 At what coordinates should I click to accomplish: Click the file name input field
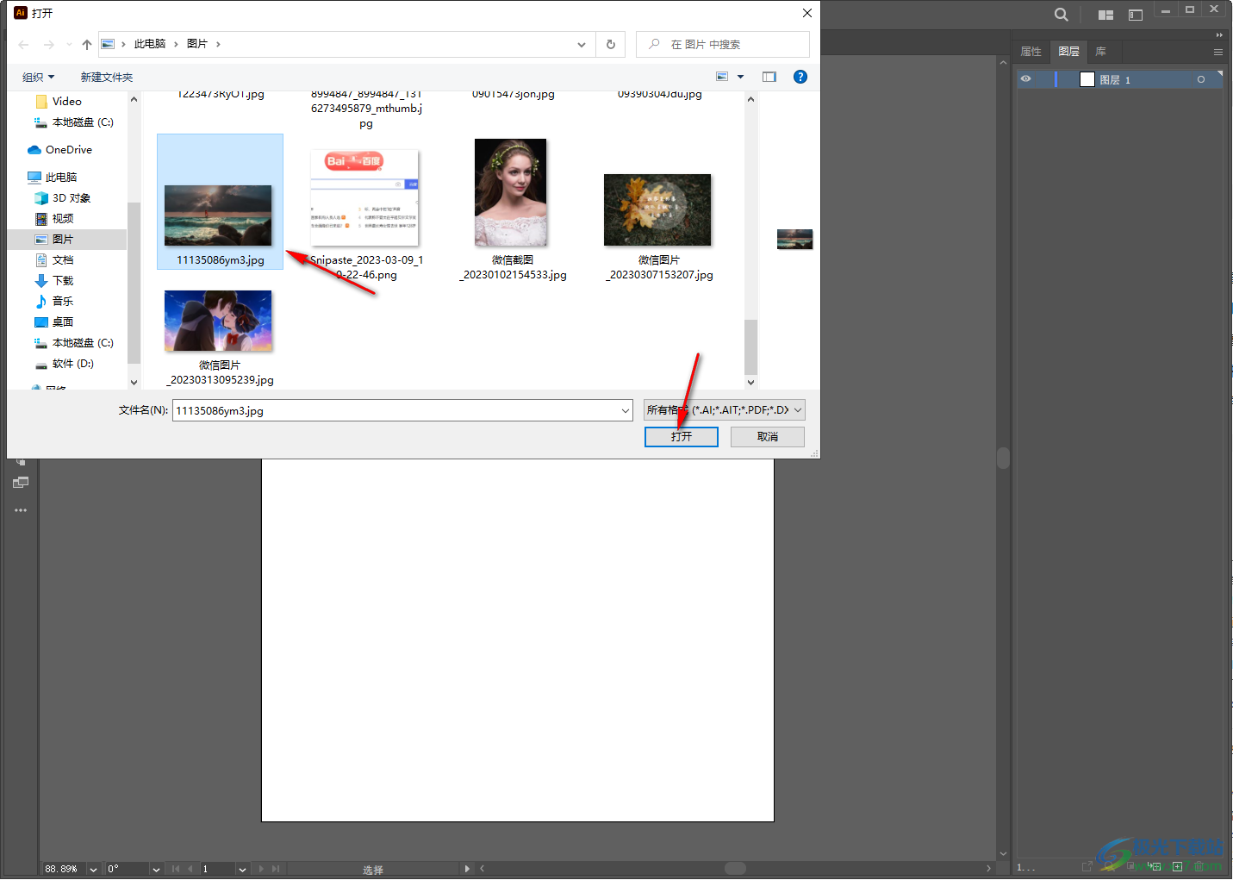pyautogui.click(x=396, y=411)
